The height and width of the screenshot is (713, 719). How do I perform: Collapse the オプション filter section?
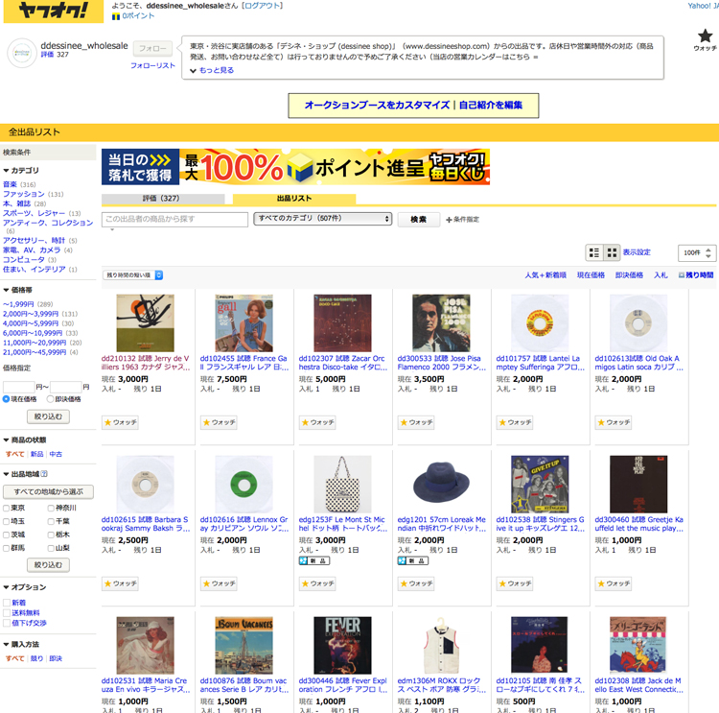pos(25,587)
